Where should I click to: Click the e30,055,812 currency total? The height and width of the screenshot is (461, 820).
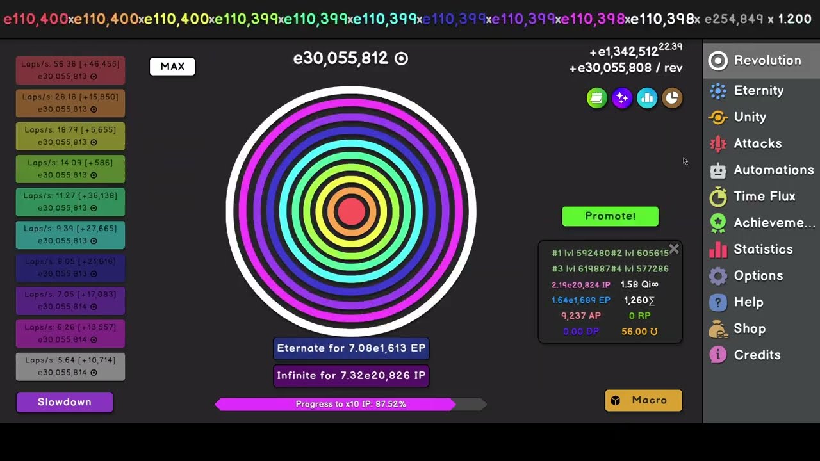(x=350, y=58)
